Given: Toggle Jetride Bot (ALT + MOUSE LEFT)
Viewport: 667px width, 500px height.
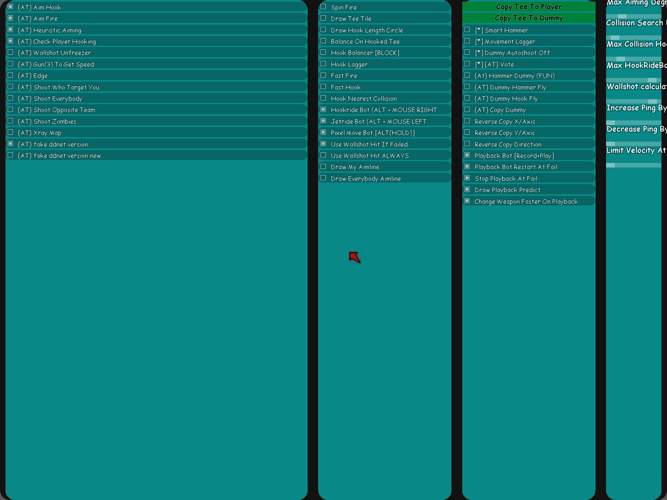Looking at the screenshot, I should (323, 121).
